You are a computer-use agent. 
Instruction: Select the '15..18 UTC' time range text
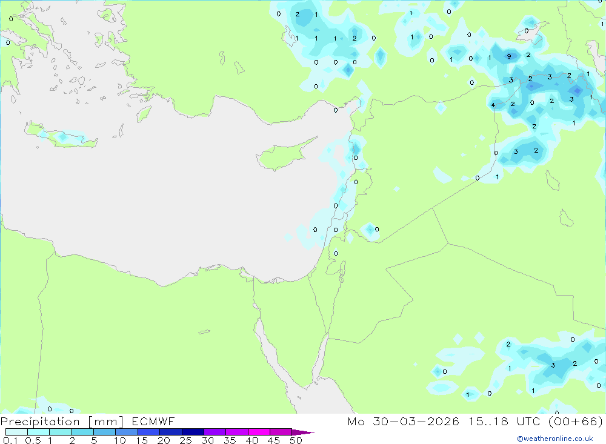click(504, 421)
